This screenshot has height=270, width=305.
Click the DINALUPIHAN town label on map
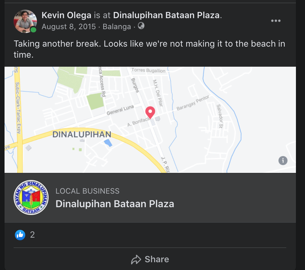[x=82, y=134]
